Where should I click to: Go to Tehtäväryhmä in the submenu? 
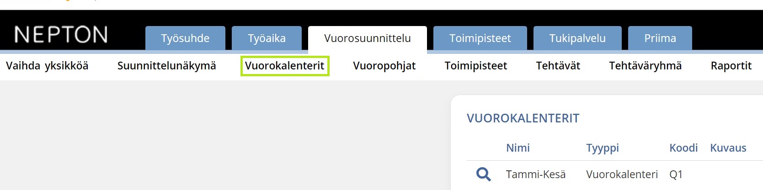pos(645,66)
